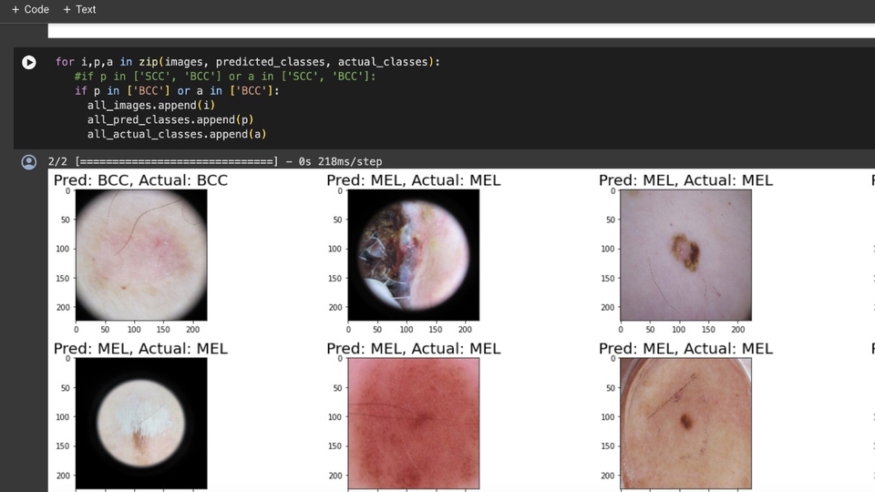Run the code cell with the play button
875x492 pixels.
(x=29, y=63)
